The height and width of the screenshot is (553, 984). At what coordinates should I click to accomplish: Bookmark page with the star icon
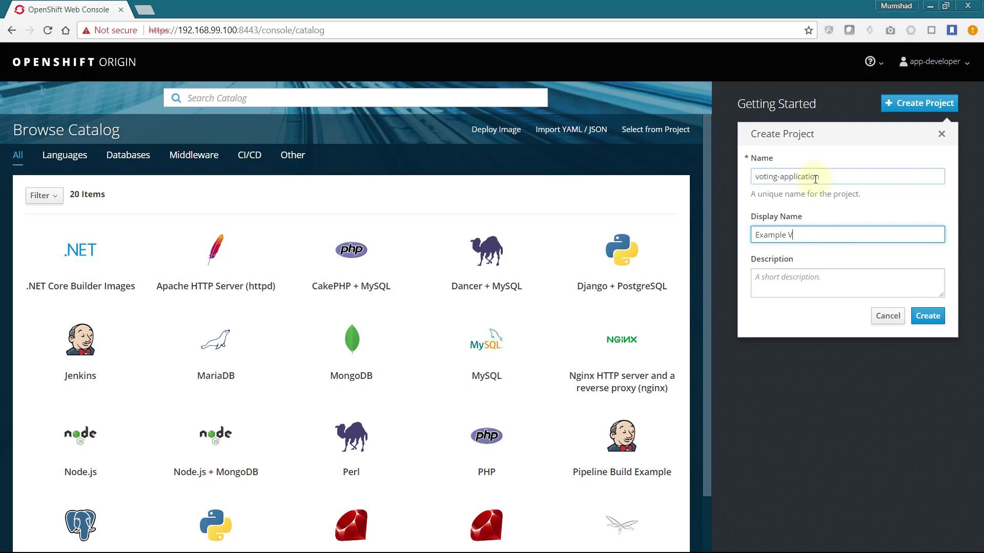809,30
